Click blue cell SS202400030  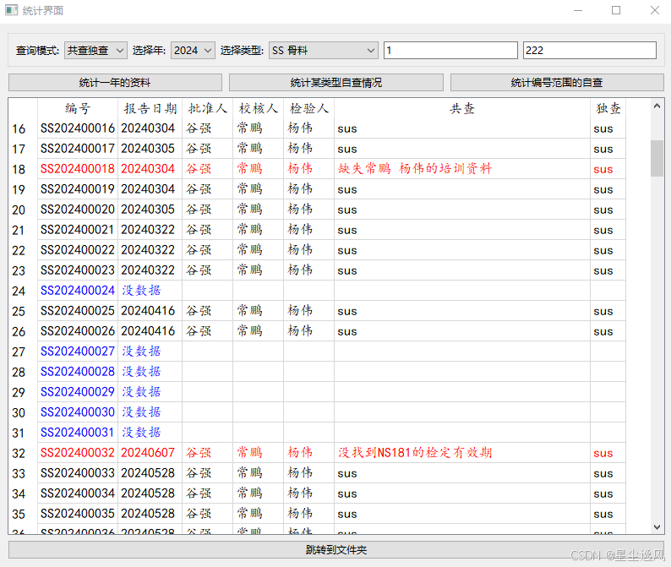pos(78,412)
